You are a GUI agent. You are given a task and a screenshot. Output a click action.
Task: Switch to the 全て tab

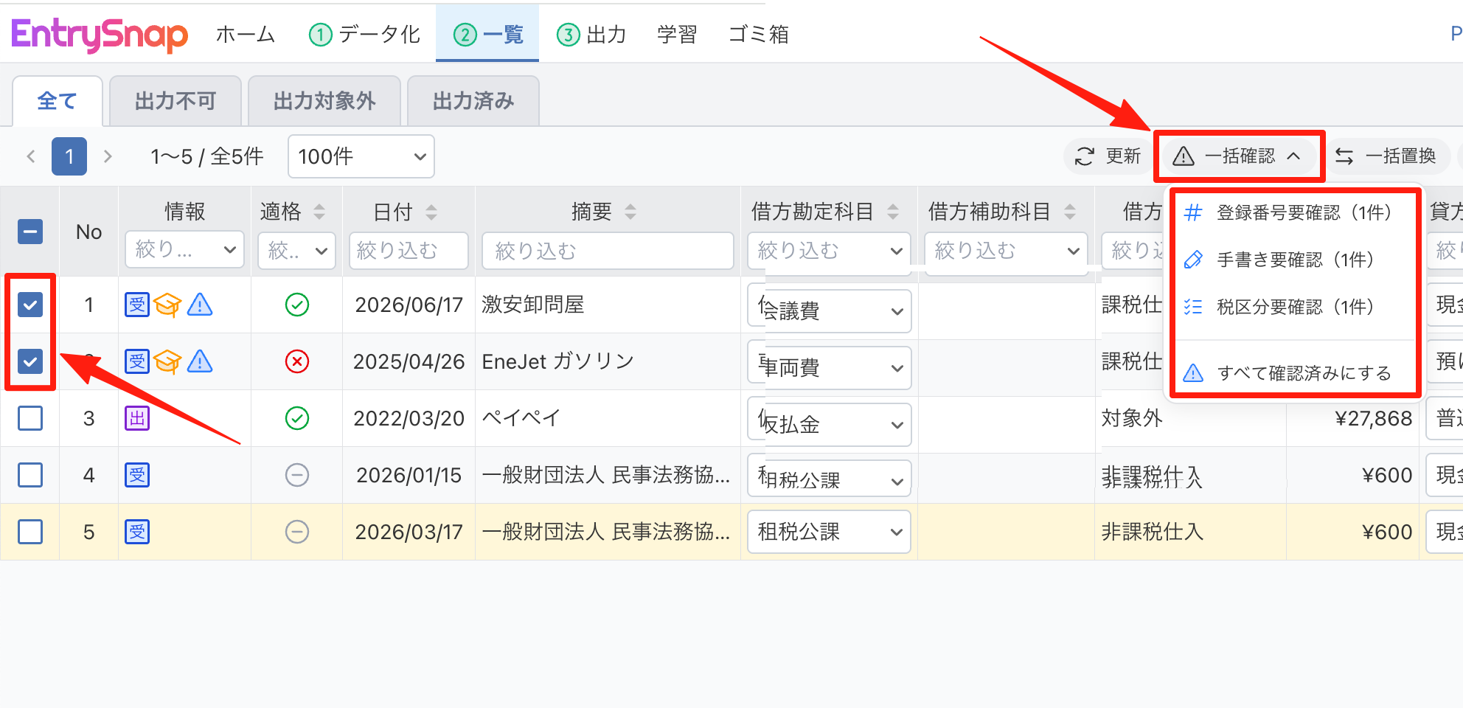(58, 101)
